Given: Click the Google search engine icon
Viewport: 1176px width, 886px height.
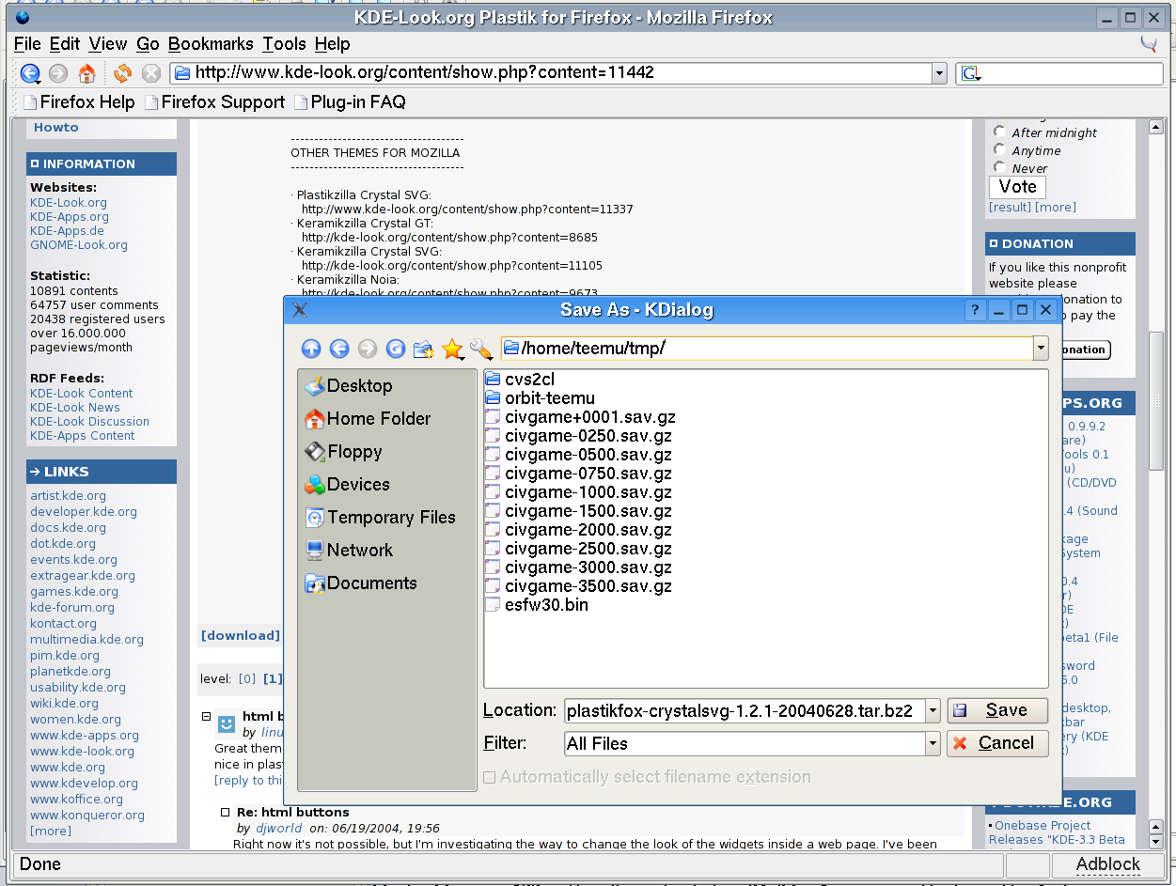Looking at the screenshot, I should click(x=971, y=73).
